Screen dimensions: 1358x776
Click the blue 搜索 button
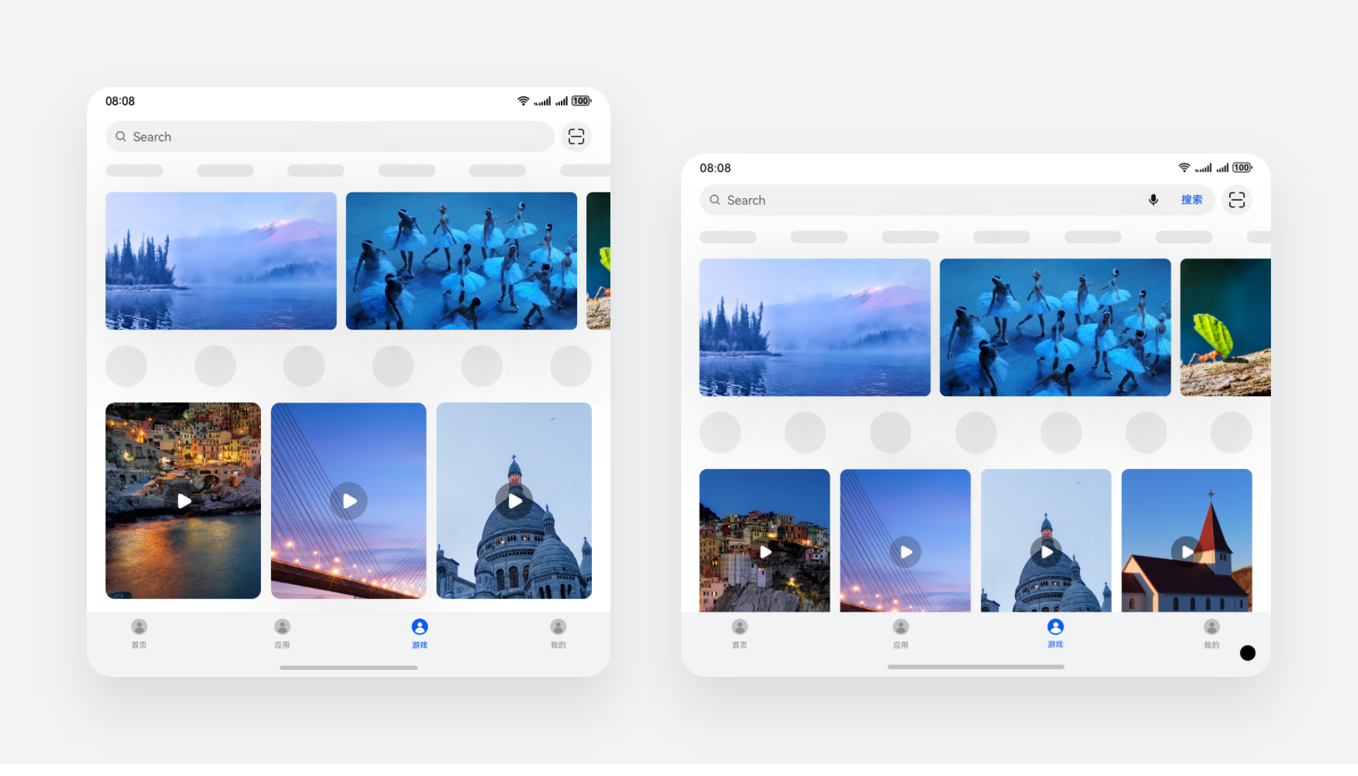coord(1191,200)
